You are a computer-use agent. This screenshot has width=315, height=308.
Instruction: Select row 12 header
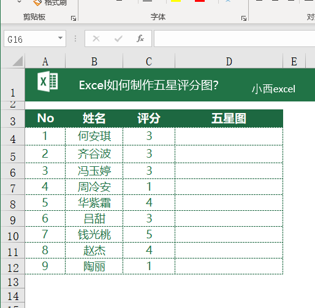(13, 266)
